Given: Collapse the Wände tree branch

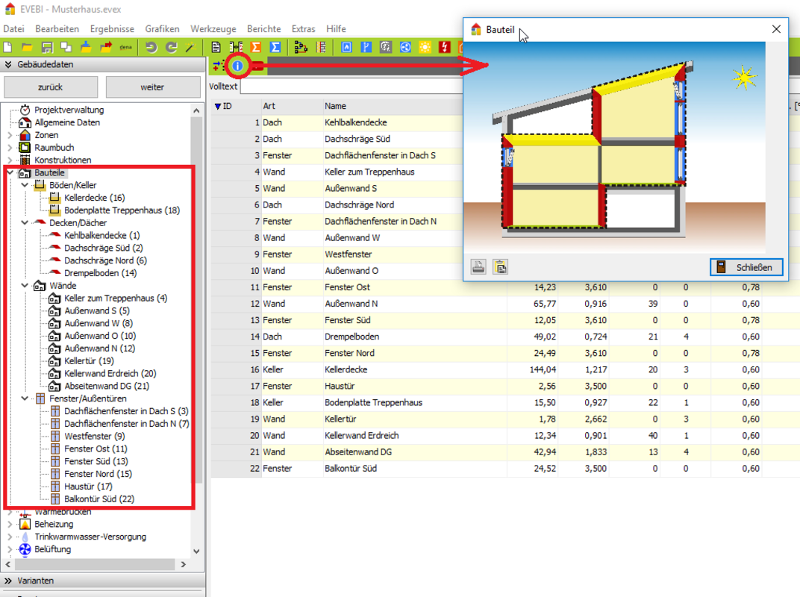Looking at the screenshot, I should pyautogui.click(x=25, y=286).
